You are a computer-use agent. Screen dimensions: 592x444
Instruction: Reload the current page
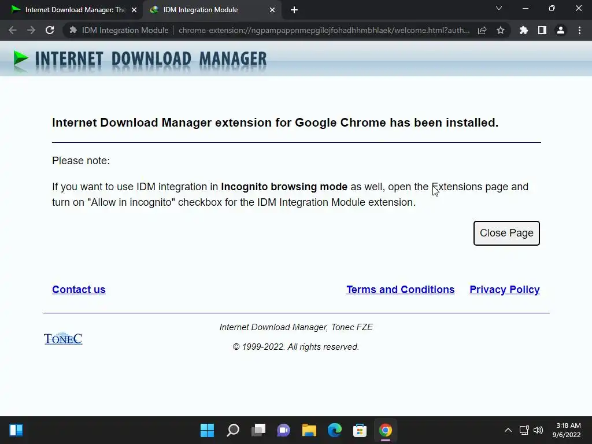click(50, 30)
